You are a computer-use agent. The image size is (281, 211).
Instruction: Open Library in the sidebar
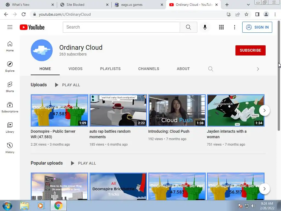[x=10, y=127]
